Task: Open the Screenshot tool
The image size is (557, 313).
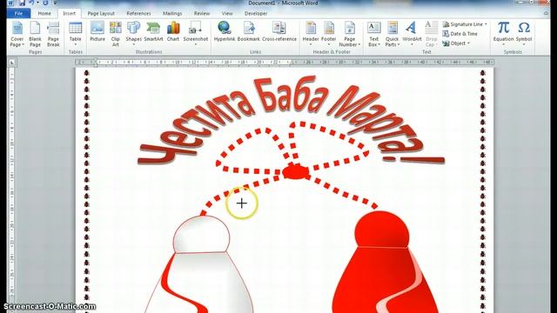Action: [195, 35]
